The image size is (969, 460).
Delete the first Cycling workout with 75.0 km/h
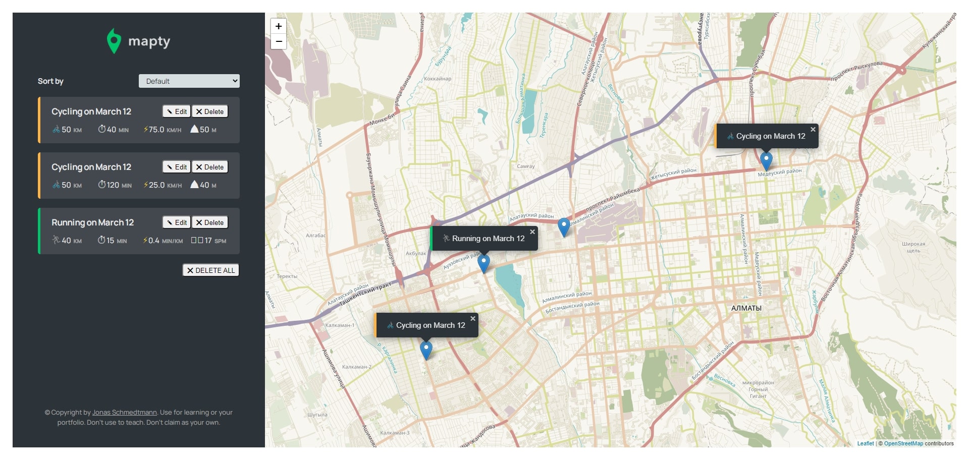click(210, 111)
